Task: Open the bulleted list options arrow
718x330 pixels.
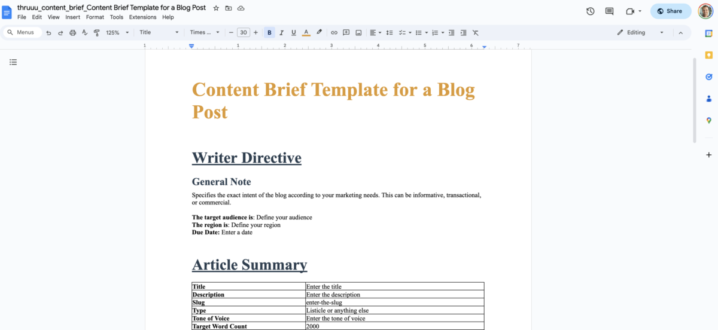Action: coord(426,32)
